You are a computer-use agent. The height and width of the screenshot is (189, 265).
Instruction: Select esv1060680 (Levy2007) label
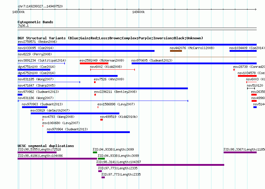61,123
